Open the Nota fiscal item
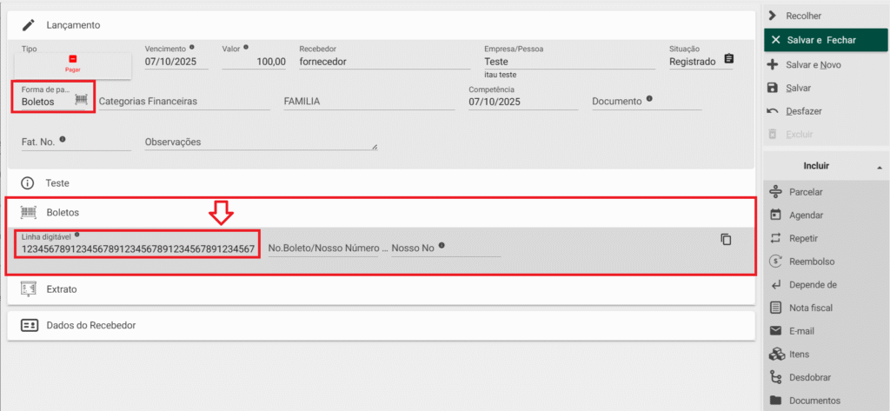 809,308
